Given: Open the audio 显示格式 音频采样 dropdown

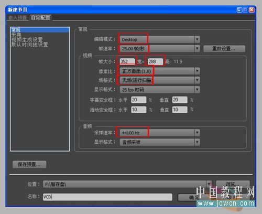Looking at the screenshot, I should 160,142.
